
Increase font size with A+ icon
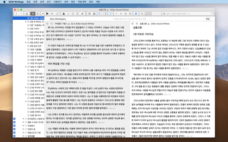click(121, 14)
